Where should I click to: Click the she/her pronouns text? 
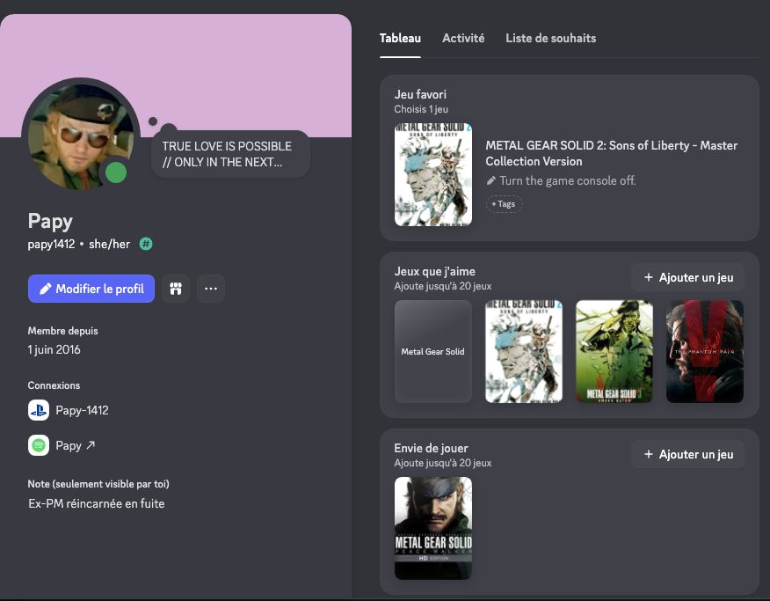point(110,244)
